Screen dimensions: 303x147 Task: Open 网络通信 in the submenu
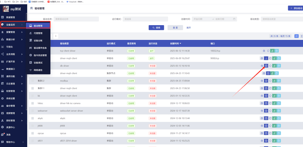tap(38, 70)
